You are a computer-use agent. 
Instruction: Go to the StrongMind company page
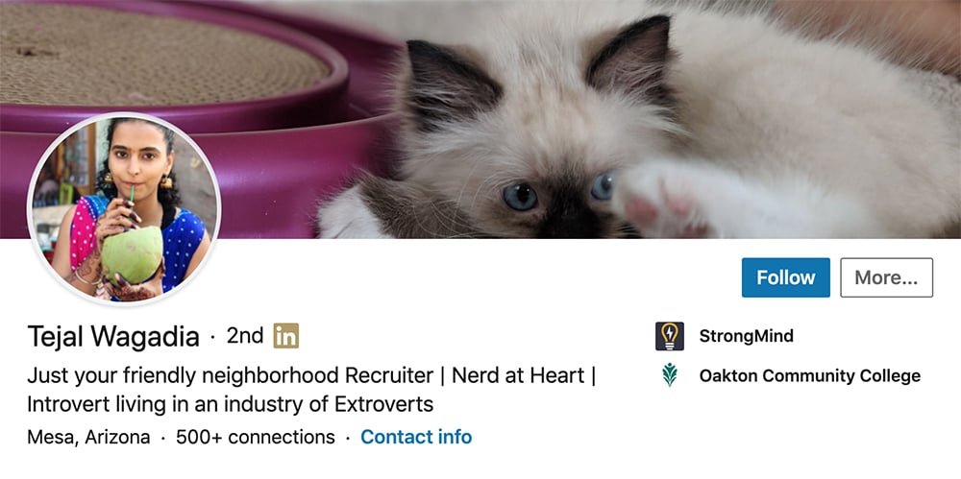pos(746,336)
